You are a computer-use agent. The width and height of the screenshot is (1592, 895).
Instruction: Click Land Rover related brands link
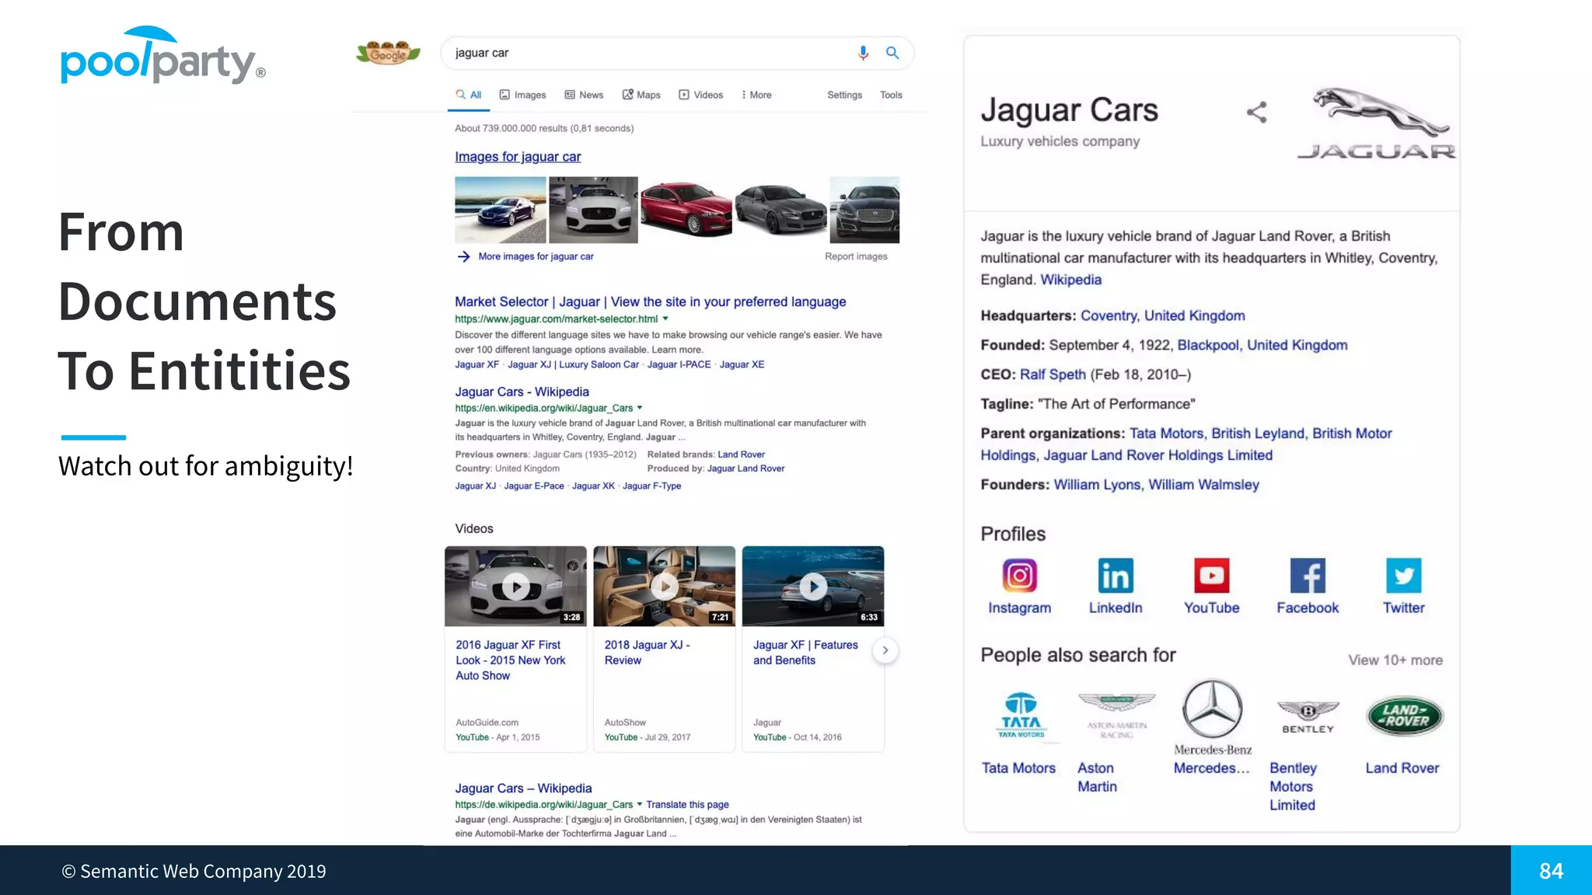coord(741,454)
